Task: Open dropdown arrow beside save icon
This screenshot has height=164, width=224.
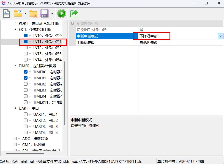Action: [52, 14]
